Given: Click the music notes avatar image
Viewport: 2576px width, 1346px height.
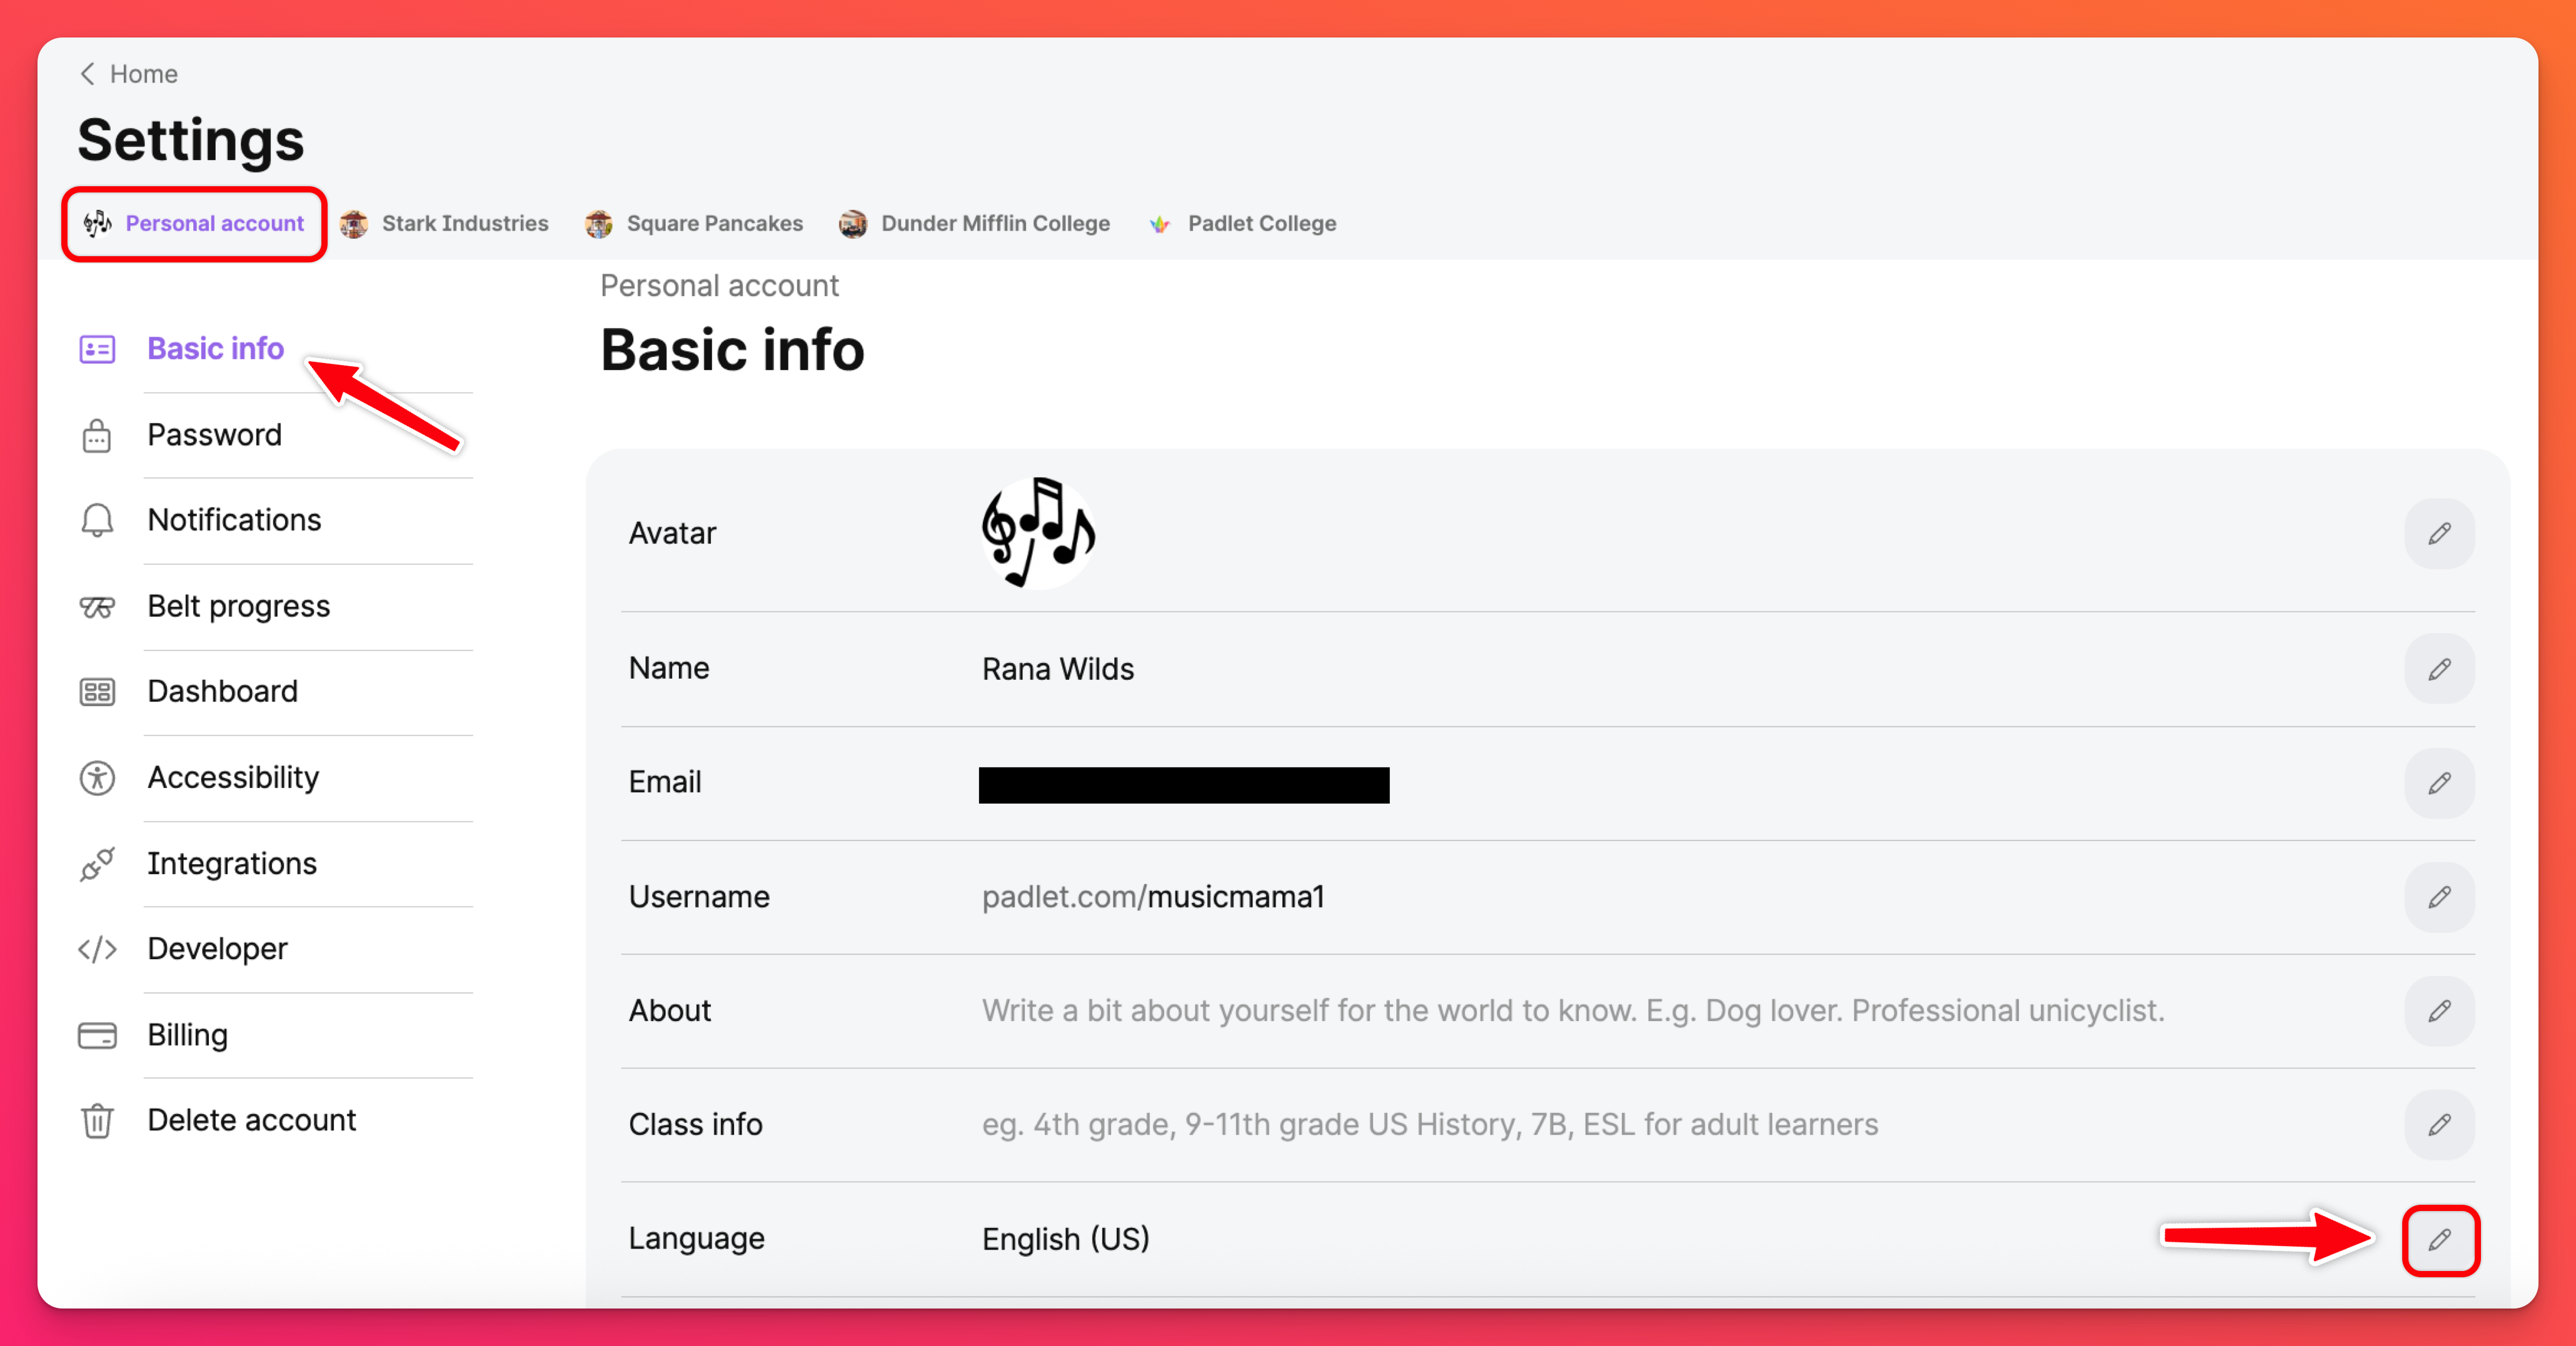Looking at the screenshot, I should (1038, 532).
